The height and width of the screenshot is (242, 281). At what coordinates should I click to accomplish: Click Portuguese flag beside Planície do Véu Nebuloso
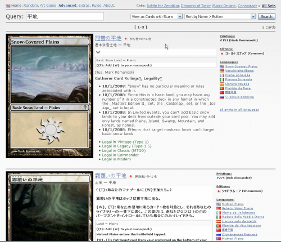[219, 226]
